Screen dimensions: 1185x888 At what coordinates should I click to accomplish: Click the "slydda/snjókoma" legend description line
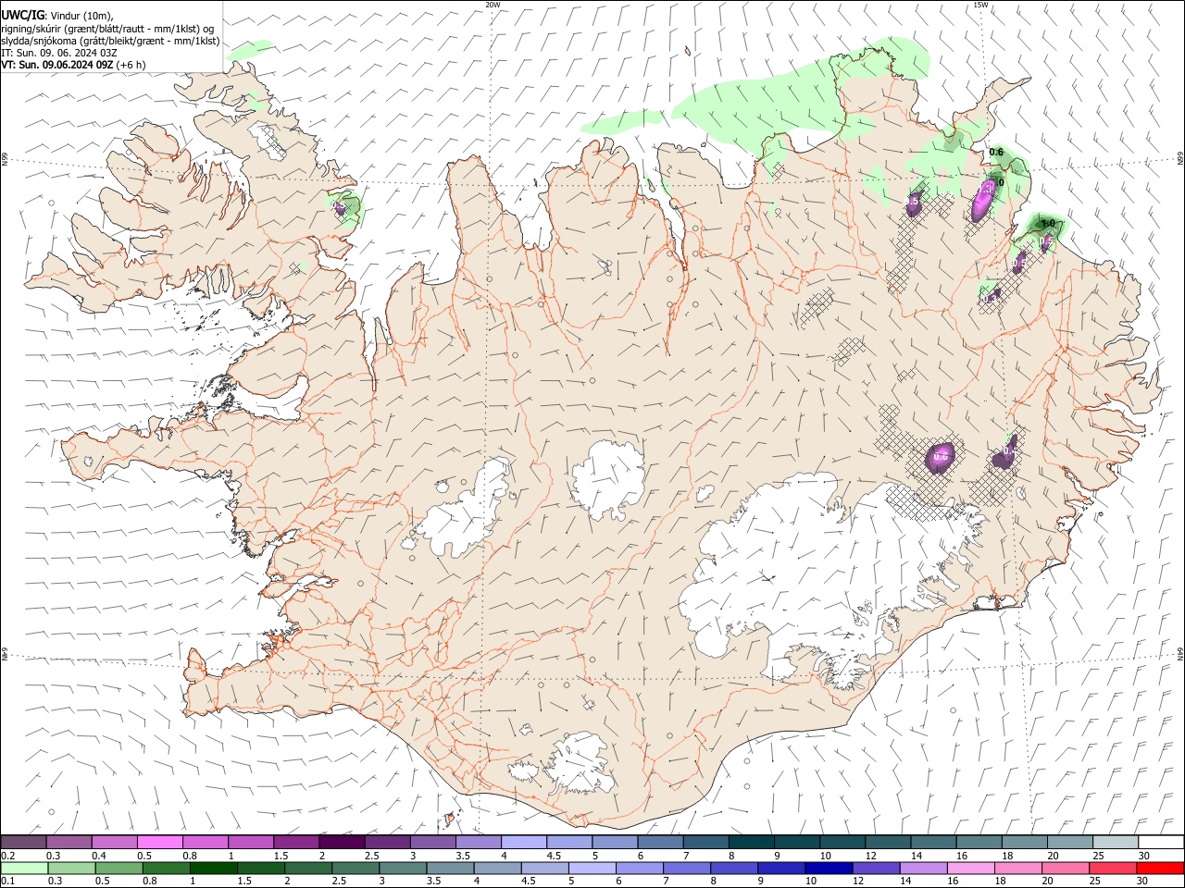[110, 41]
